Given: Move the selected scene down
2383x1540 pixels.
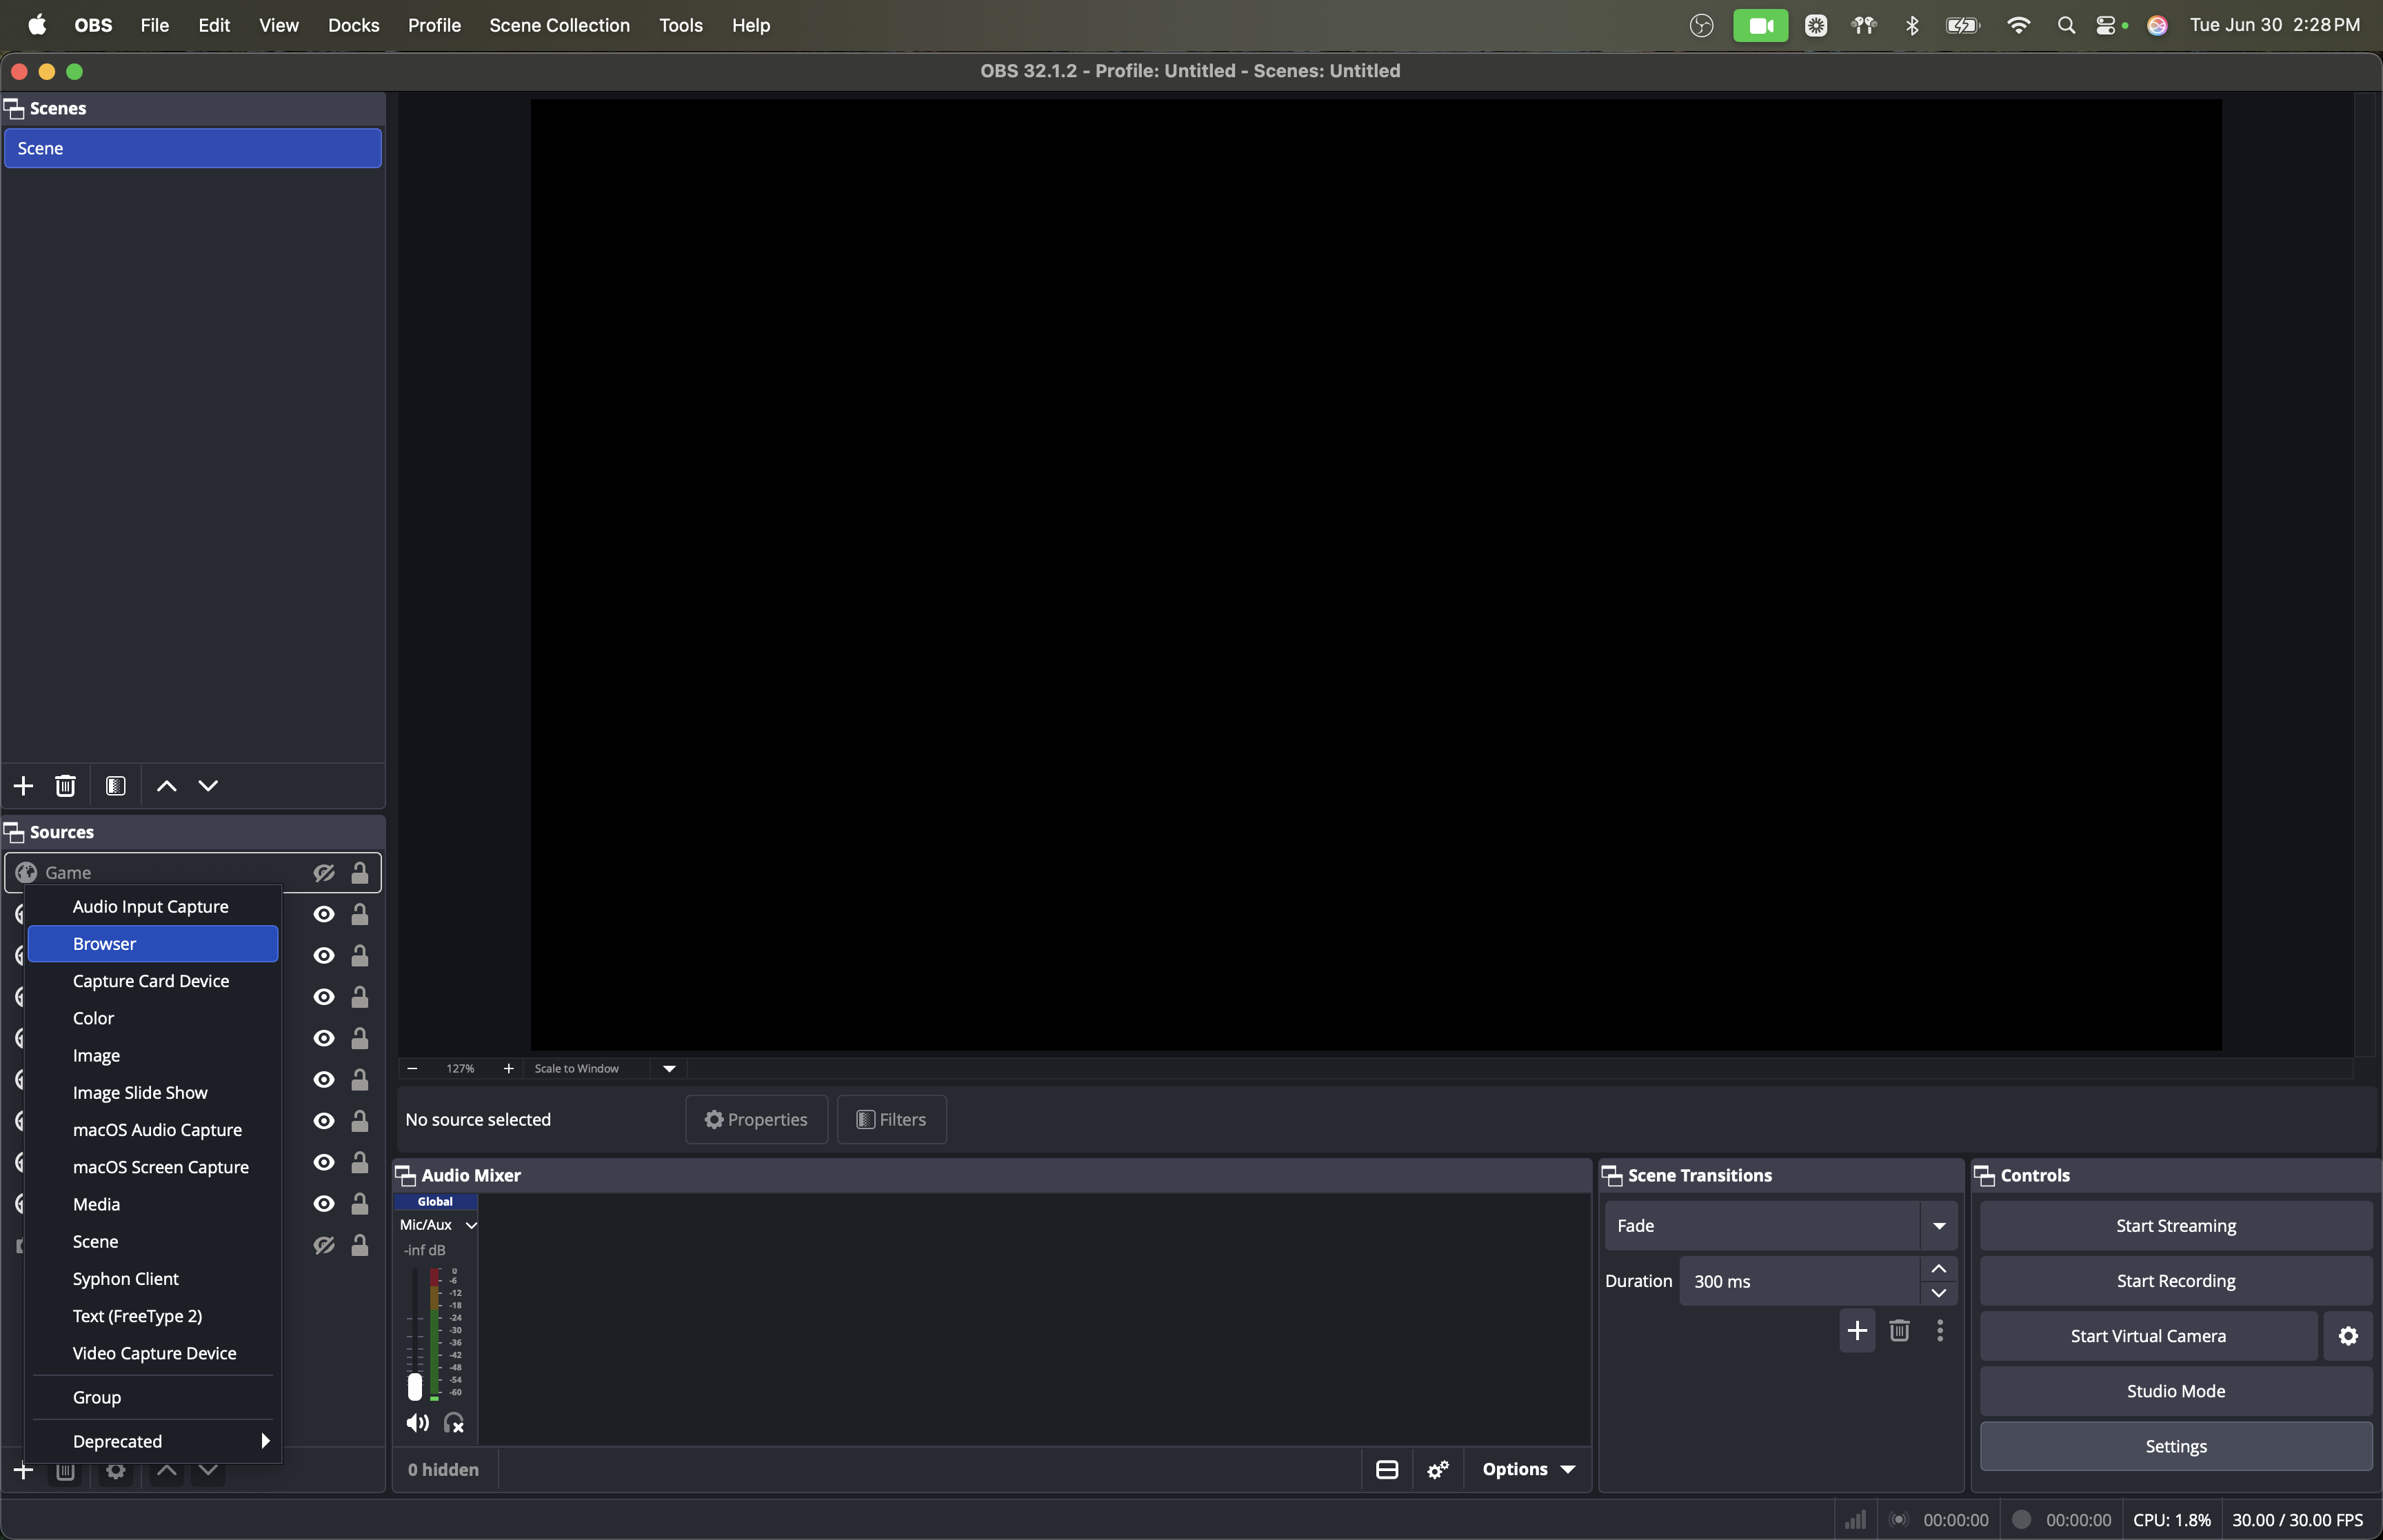Looking at the screenshot, I should coord(208,786).
